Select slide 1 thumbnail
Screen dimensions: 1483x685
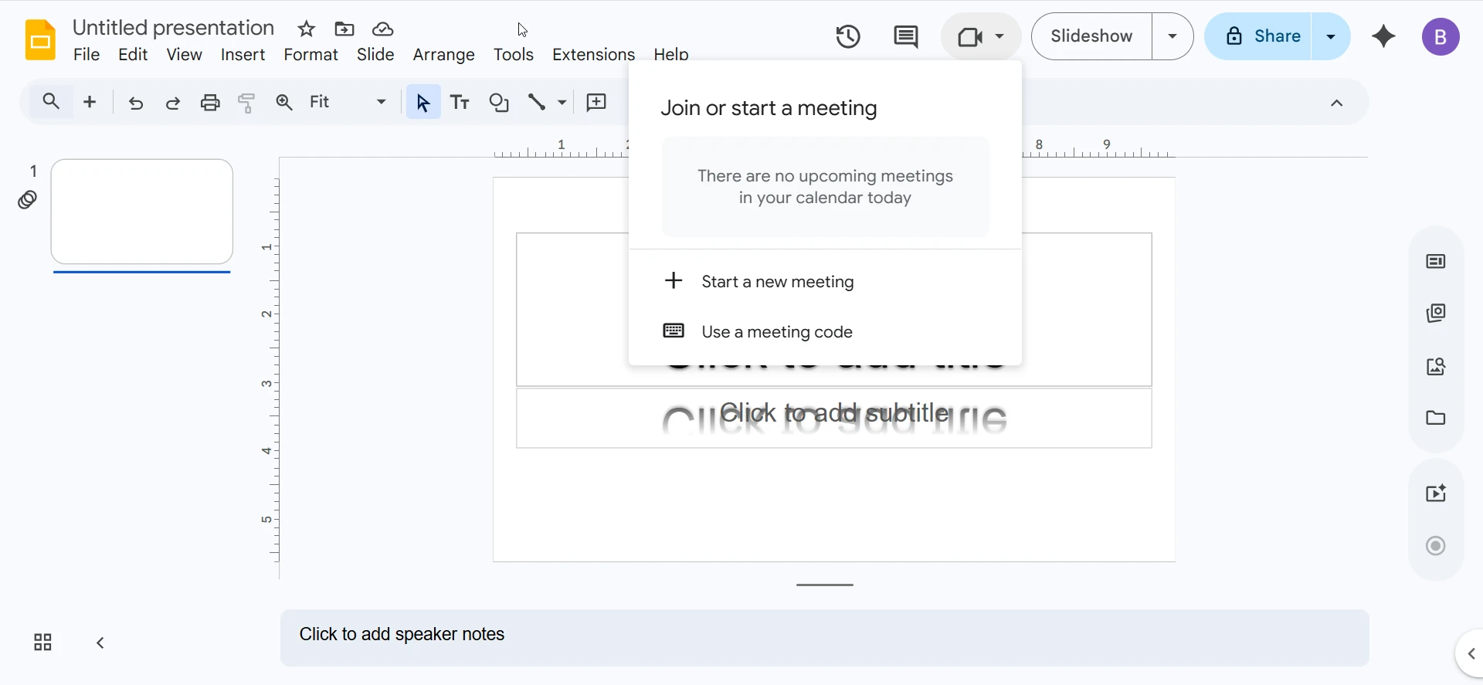click(x=142, y=212)
